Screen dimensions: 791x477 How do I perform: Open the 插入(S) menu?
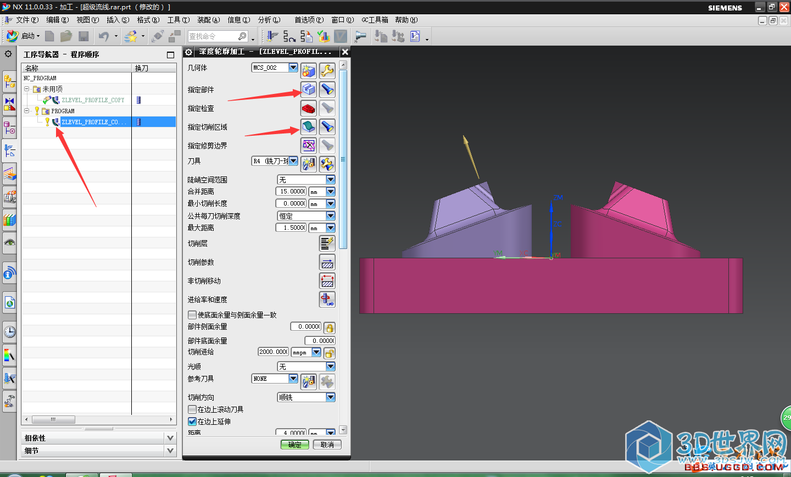pos(118,20)
